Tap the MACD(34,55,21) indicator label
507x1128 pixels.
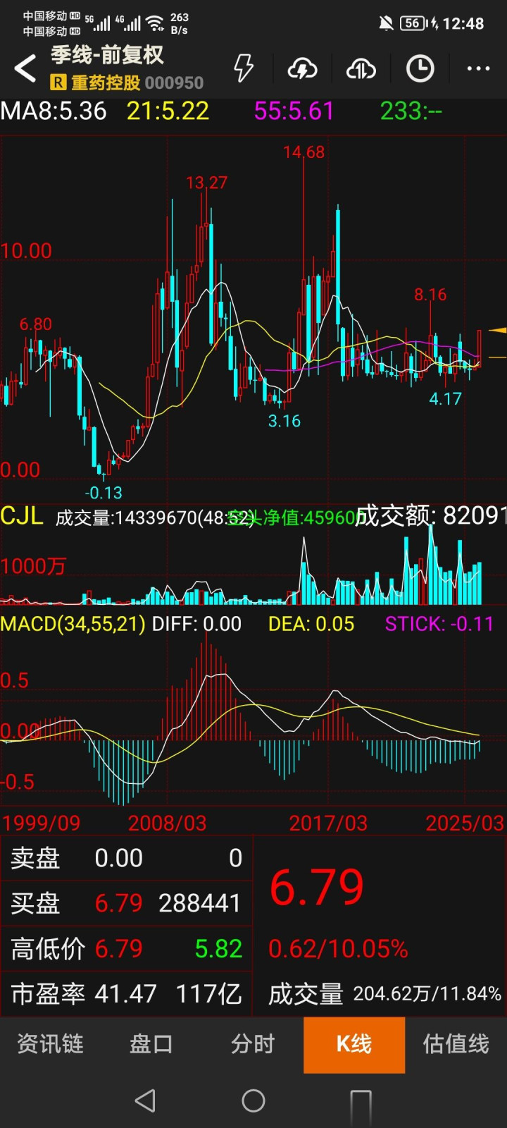coord(73,624)
